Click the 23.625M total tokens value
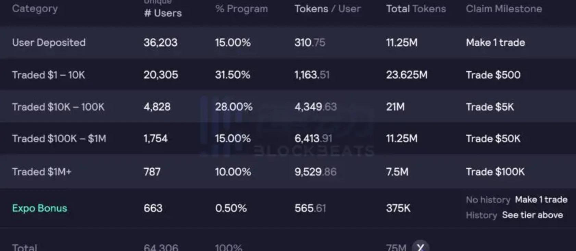The height and width of the screenshot is (251, 576). tap(406, 75)
